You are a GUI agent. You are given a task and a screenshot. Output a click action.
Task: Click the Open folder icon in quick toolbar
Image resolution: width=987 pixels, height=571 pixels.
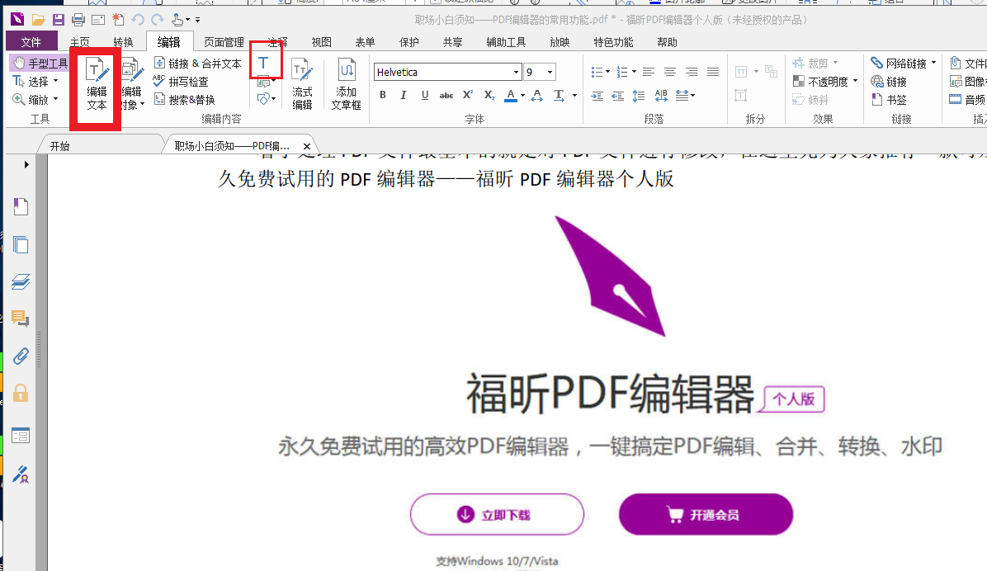click(x=39, y=20)
